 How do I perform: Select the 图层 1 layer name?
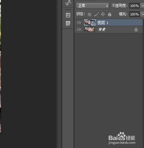point(103,23)
